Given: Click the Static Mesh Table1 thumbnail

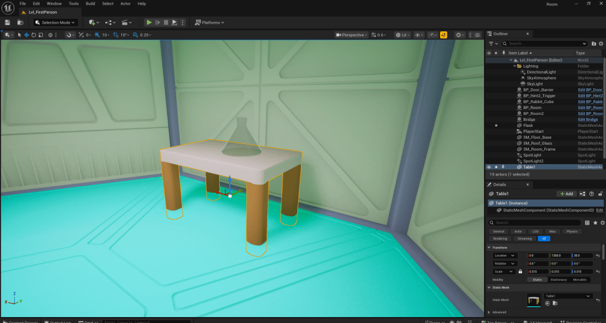Looking at the screenshot, I should [x=534, y=300].
